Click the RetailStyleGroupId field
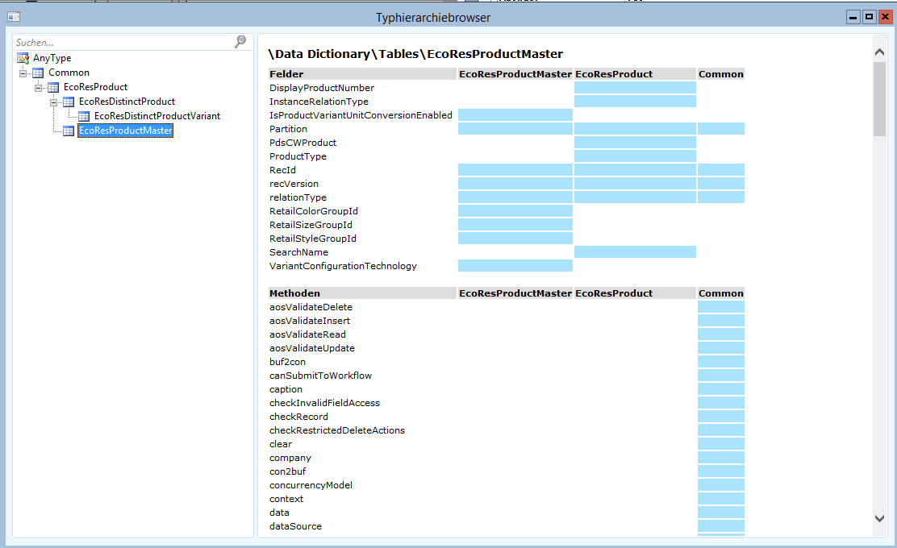 pyautogui.click(x=313, y=239)
